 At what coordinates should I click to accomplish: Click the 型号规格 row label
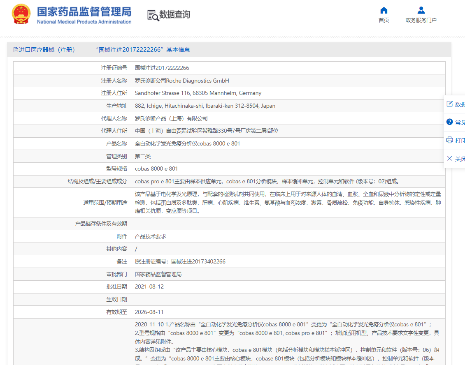coord(116,169)
